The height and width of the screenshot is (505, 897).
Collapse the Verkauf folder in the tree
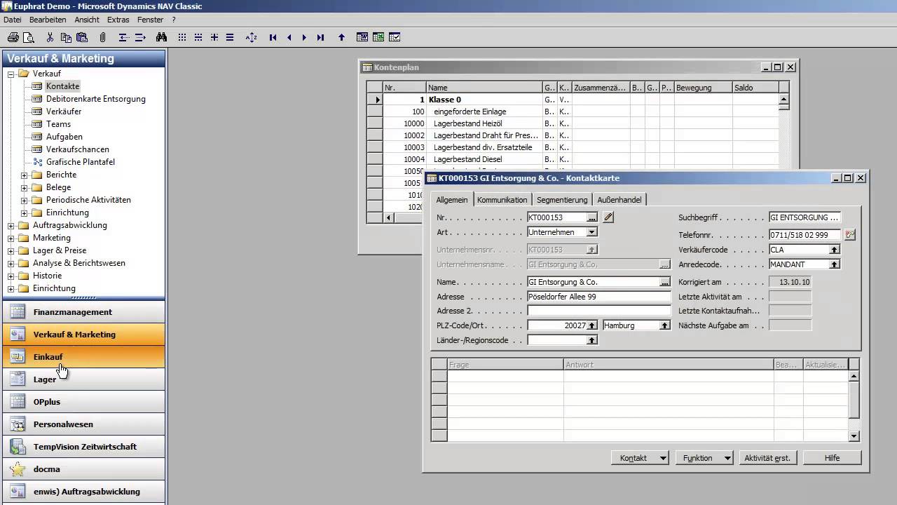(11, 74)
